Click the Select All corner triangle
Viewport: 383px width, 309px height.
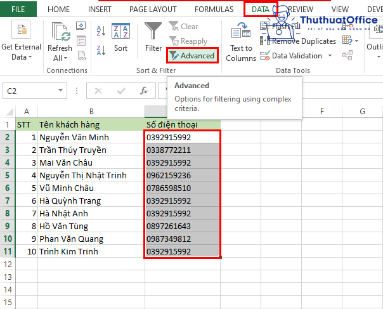pyautogui.click(x=10, y=112)
